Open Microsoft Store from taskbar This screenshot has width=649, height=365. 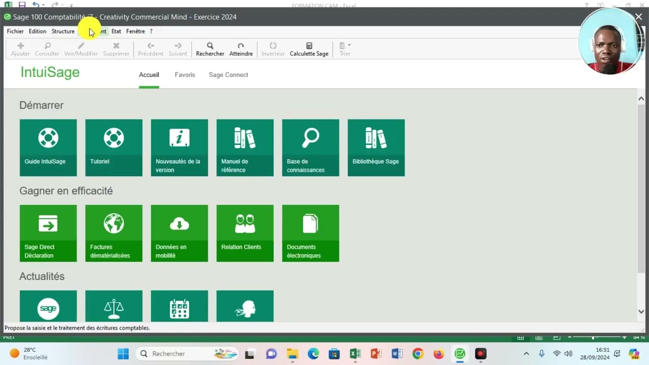coord(334,354)
